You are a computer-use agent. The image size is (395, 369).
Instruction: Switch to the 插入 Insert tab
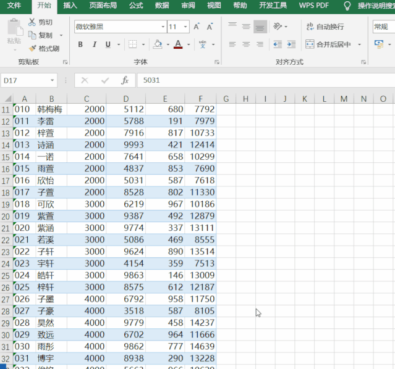(70, 6)
